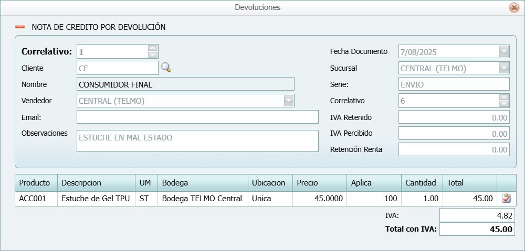
Task: Select the Bodega TELMO Central cell
Action: pyautogui.click(x=203, y=199)
